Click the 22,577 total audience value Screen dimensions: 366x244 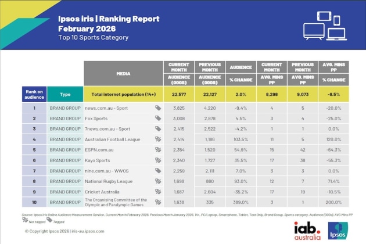(179, 94)
